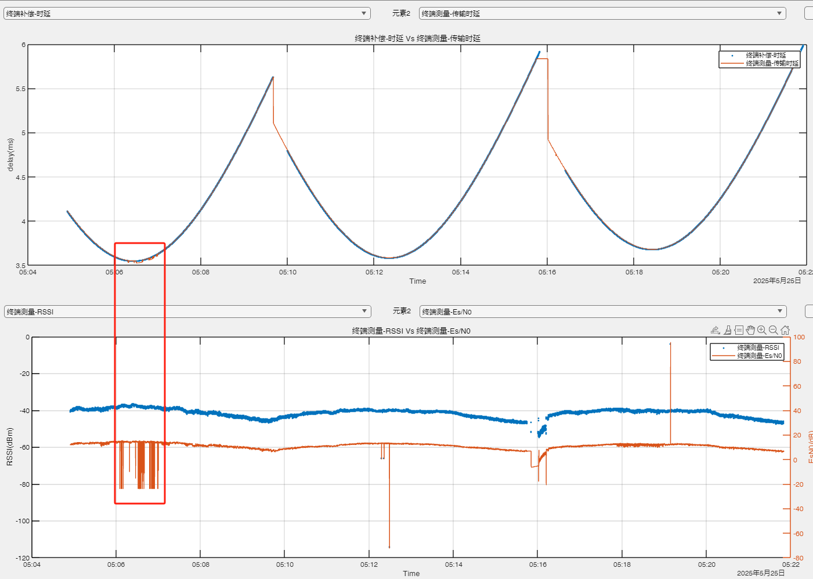Click the Time label under the delay plot
Image resolution: width=813 pixels, height=579 pixels.
418,281
